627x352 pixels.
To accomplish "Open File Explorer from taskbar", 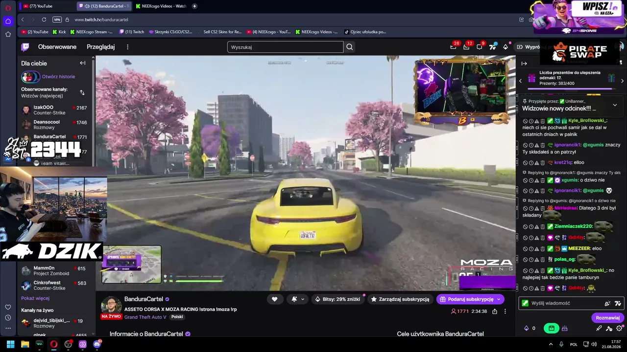I will (x=25, y=344).
